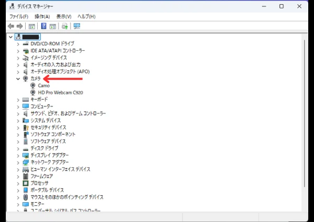The width and height of the screenshot is (314, 222).
Task: Open the ファイル(F) menu
Action: coord(19,16)
